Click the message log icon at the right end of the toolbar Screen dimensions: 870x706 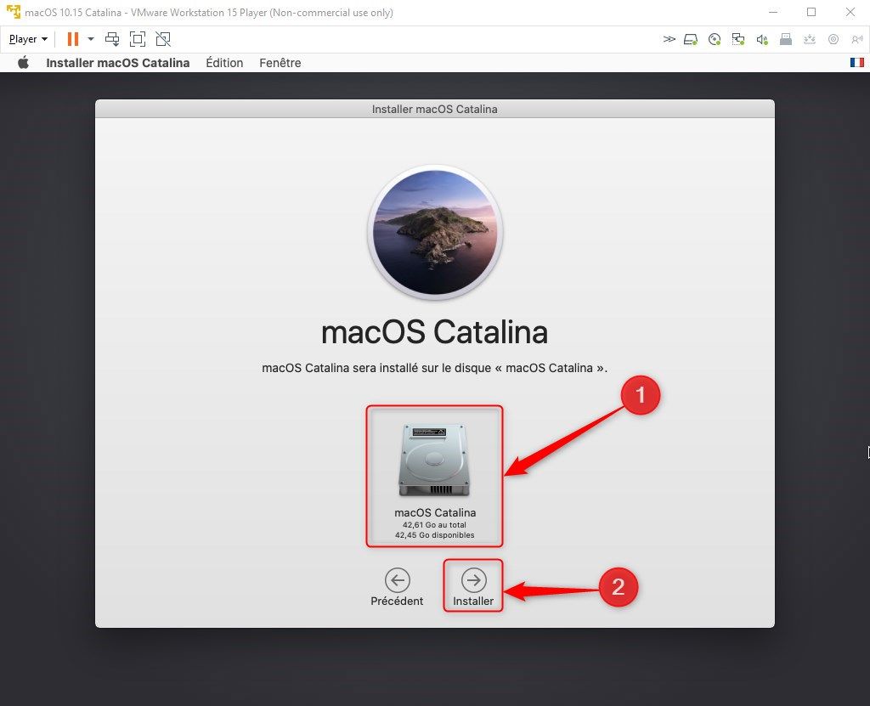coord(857,39)
